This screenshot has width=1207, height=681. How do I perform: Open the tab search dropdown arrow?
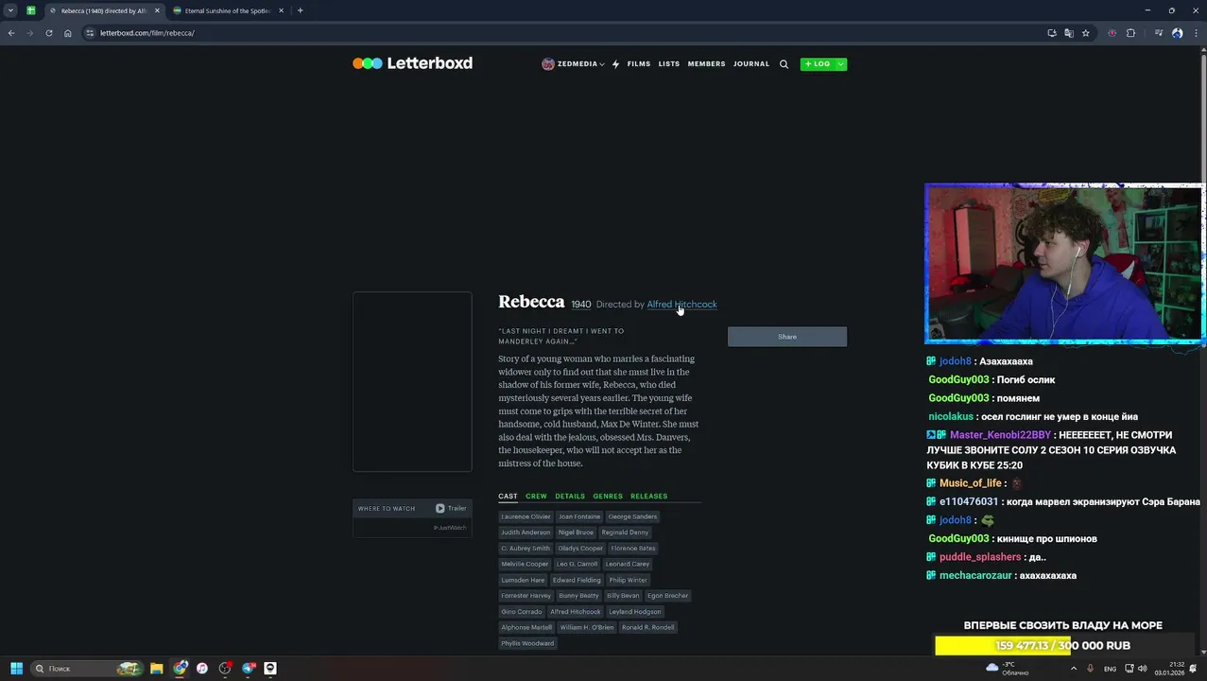10,10
